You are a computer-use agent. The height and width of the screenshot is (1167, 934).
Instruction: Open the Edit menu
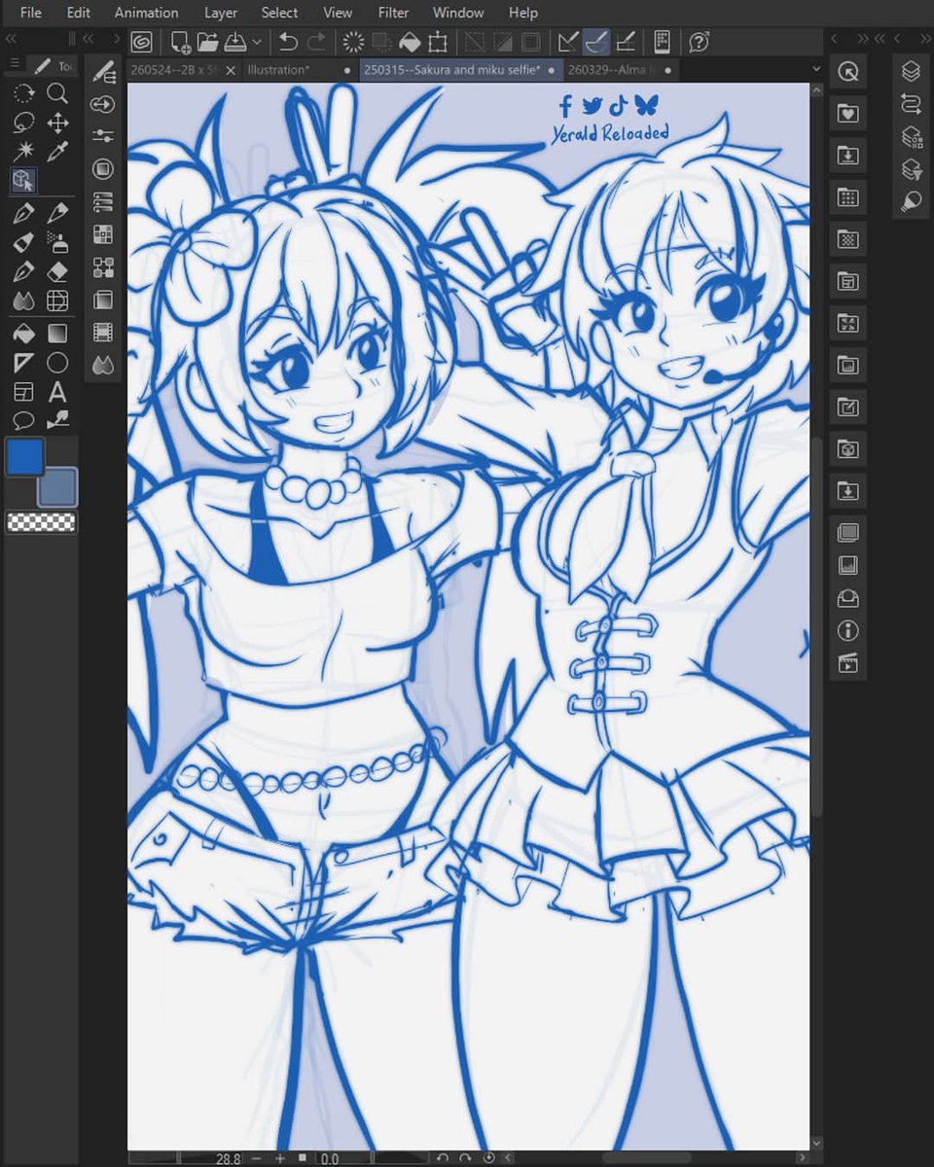pyautogui.click(x=79, y=13)
